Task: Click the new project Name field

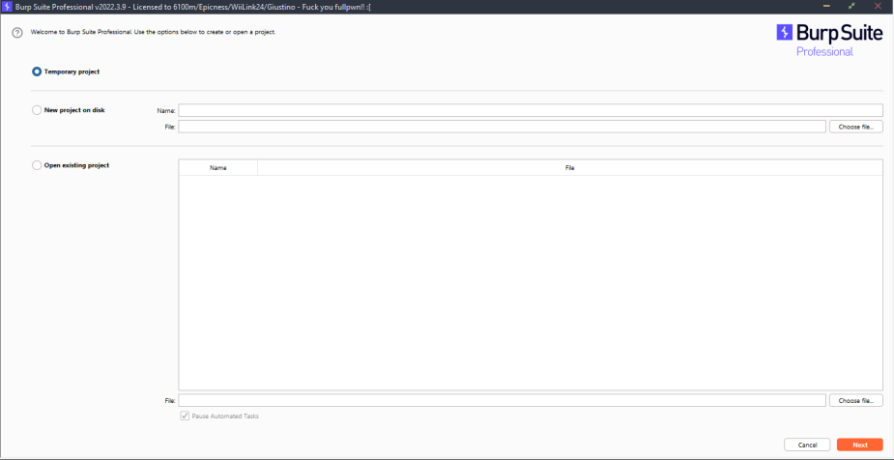Action: click(x=531, y=110)
